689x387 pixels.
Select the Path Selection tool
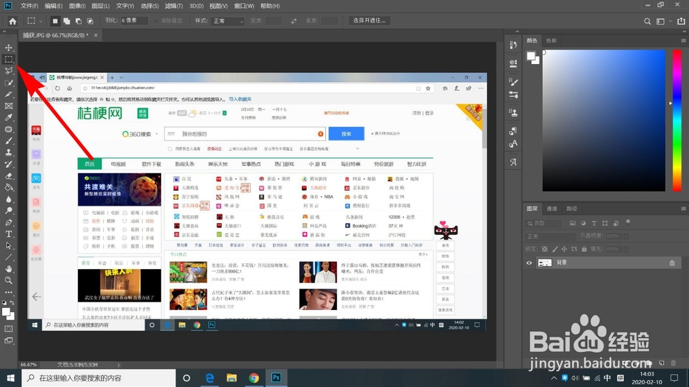8,246
